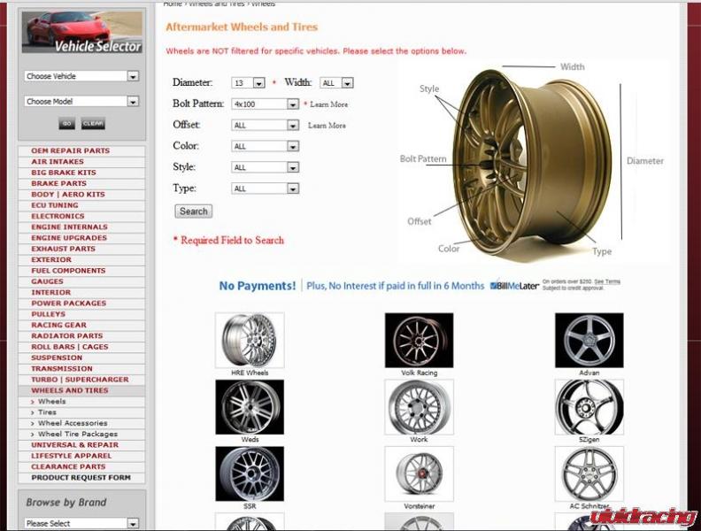Open the Type dropdown
Image resolution: width=701 pixels, height=531 pixels.
(266, 189)
